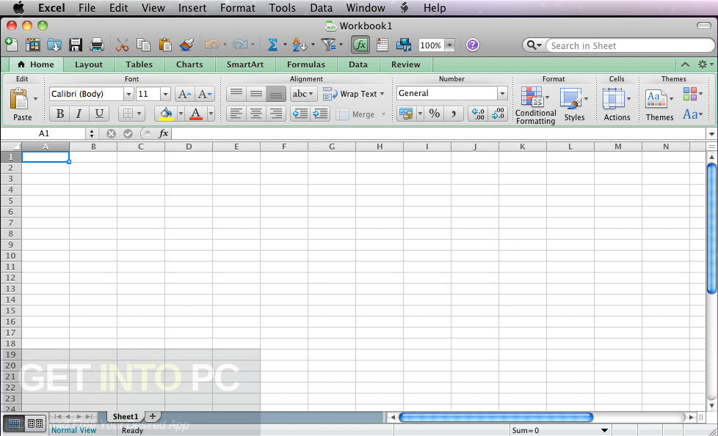Open the Media Browser icon
The height and width of the screenshot is (436, 718).
coord(404,45)
